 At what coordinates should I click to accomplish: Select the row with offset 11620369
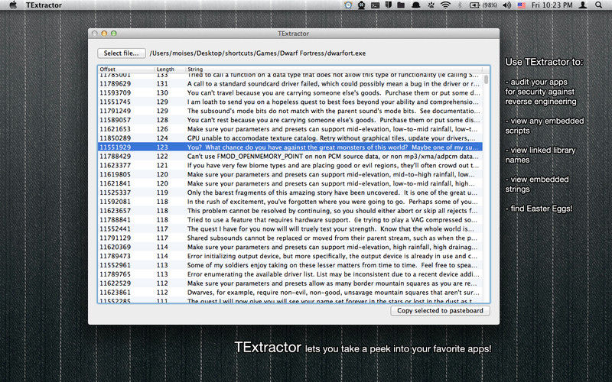click(290, 247)
